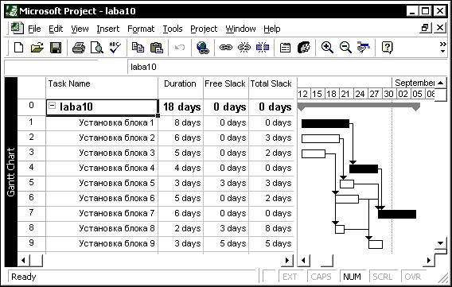
Task: Restore the document window inside the app
Action: click(x=425, y=28)
